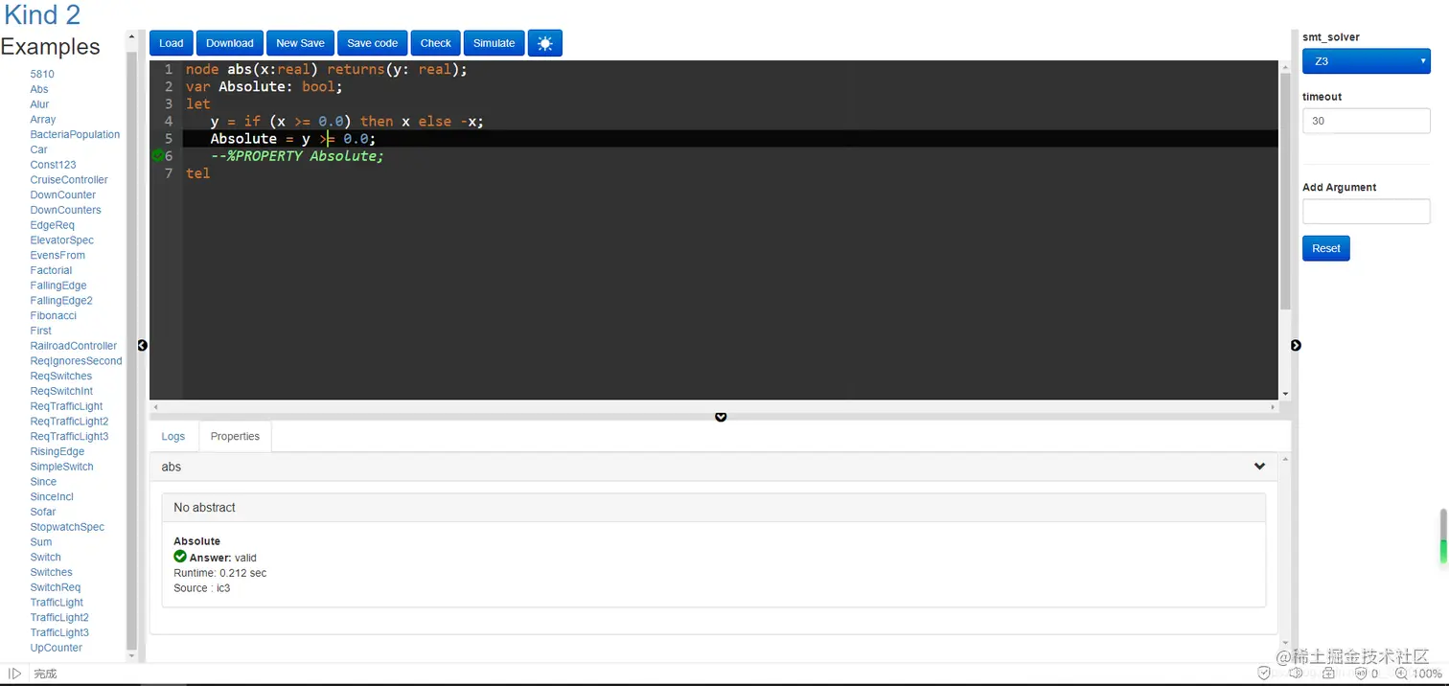Open the SwitchReq example
The height and width of the screenshot is (686, 1449).
tap(56, 587)
